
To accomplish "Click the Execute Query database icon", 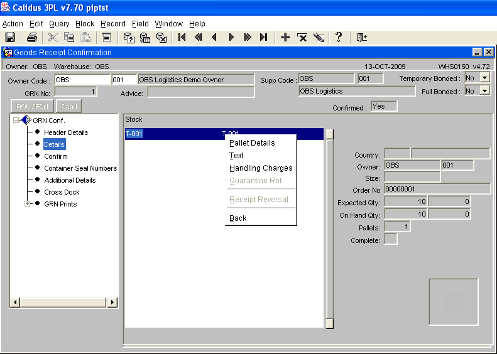I will coord(145,38).
